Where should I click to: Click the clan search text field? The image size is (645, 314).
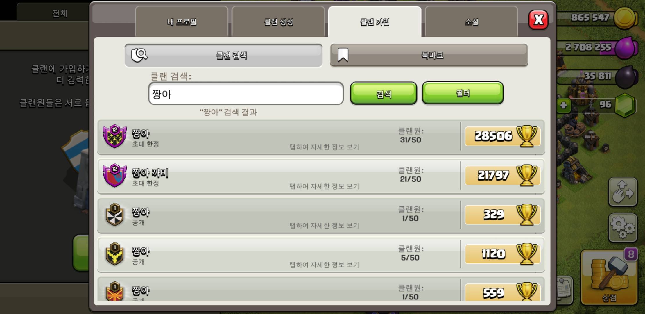[x=246, y=94]
